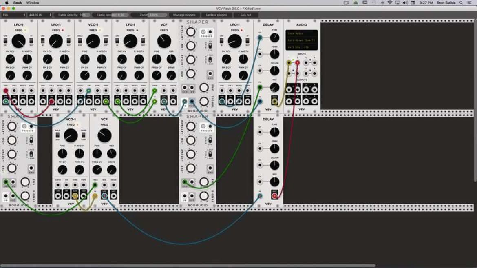Click the FDBK knob on top-row DELAY module
This screenshot has width=477, height=268.
click(x=274, y=54)
